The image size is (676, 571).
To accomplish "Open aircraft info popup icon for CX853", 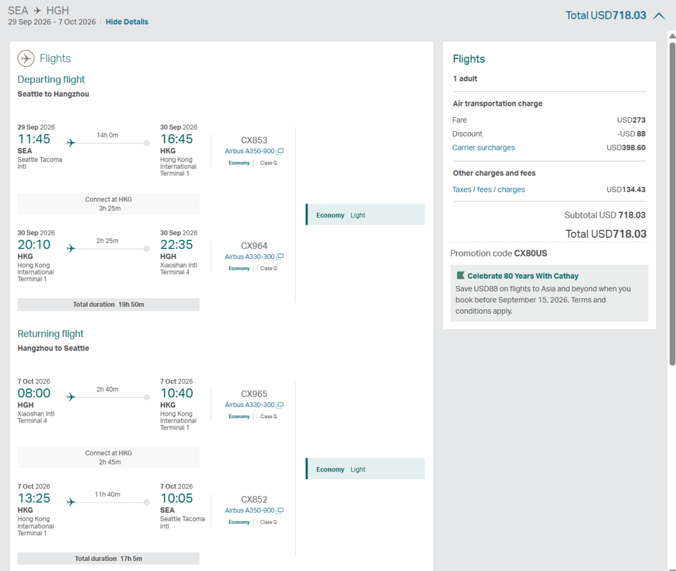I will click(280, 152).
